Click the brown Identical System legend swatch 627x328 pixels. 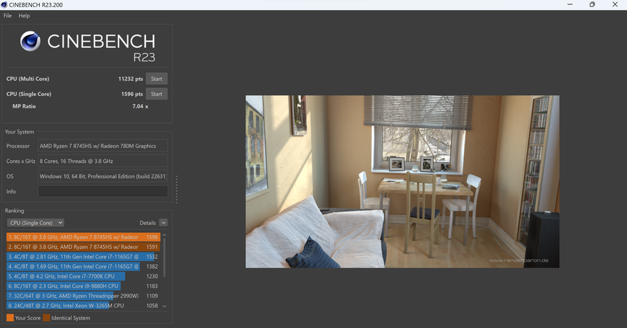pos(46,317)
